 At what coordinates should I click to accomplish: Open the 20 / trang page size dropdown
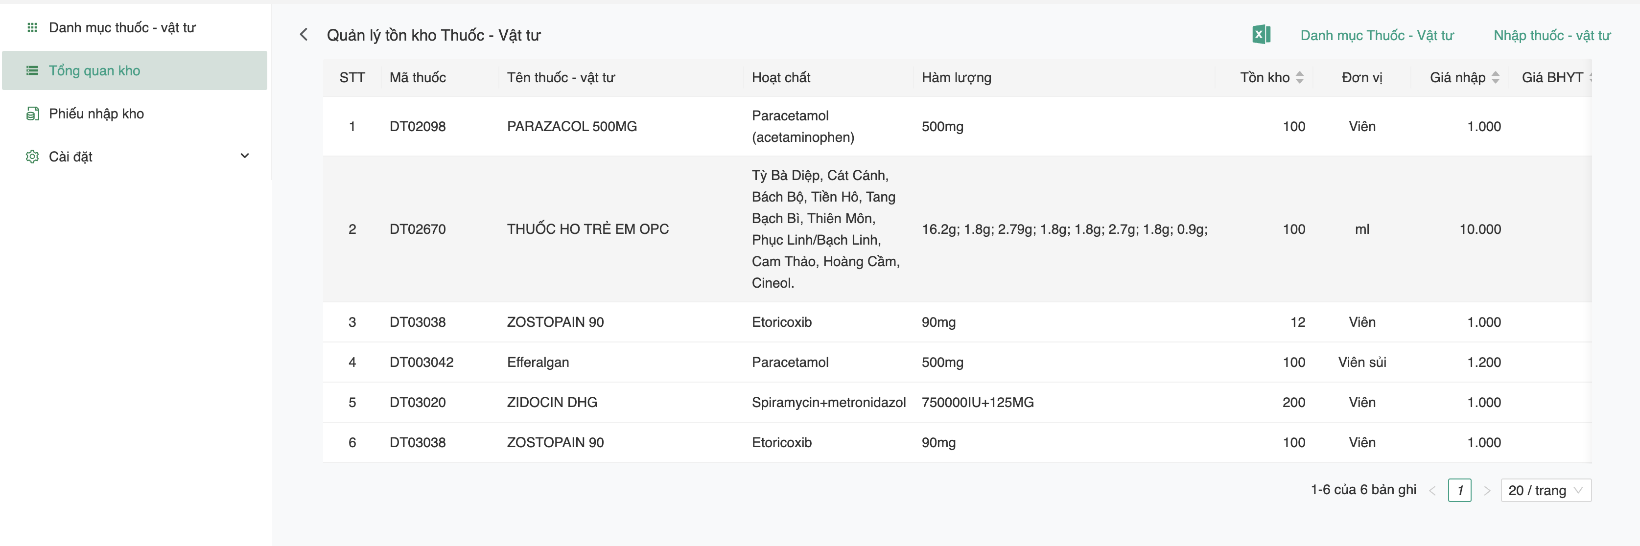tap(1545, 490)
